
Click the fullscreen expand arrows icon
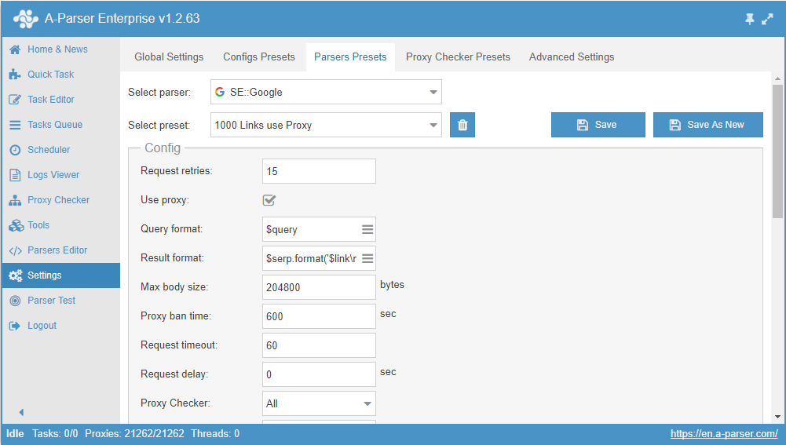coord(767,19)
